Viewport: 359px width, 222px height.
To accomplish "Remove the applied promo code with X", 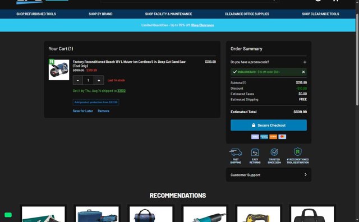I will tap(303, 72).
